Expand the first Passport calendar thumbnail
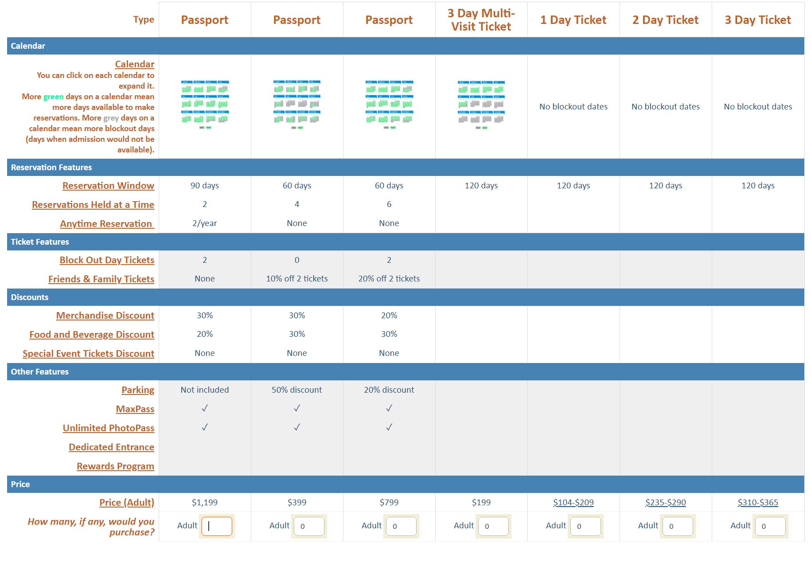 205,105
